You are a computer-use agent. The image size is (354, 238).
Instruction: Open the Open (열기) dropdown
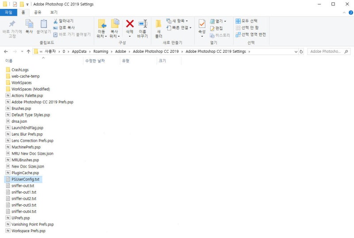(218, 21)
